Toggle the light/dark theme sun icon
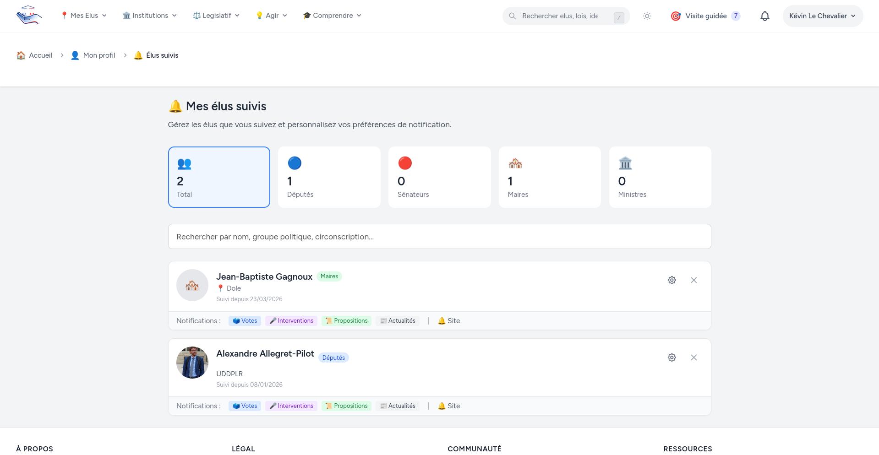Screen dimensions: 879x455 [x=647, y=16]
